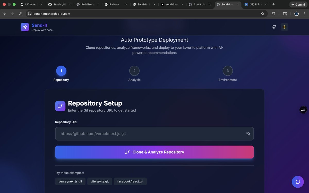Toggle light theme with the sun icon

(x=285, y=27)
